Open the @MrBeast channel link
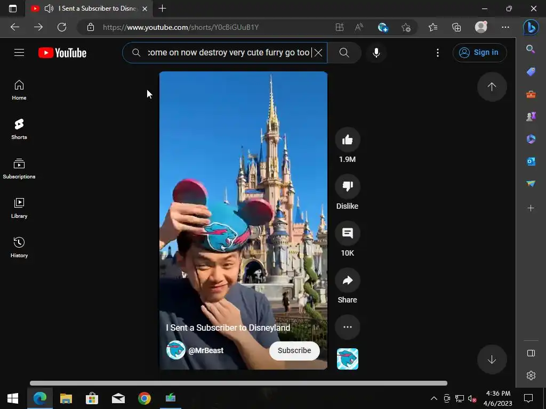Viewport: 546px width, 409px height. [x=205, y=350]
